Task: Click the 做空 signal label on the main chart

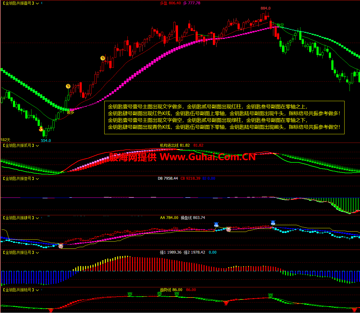Action: (x=280, y=25)
